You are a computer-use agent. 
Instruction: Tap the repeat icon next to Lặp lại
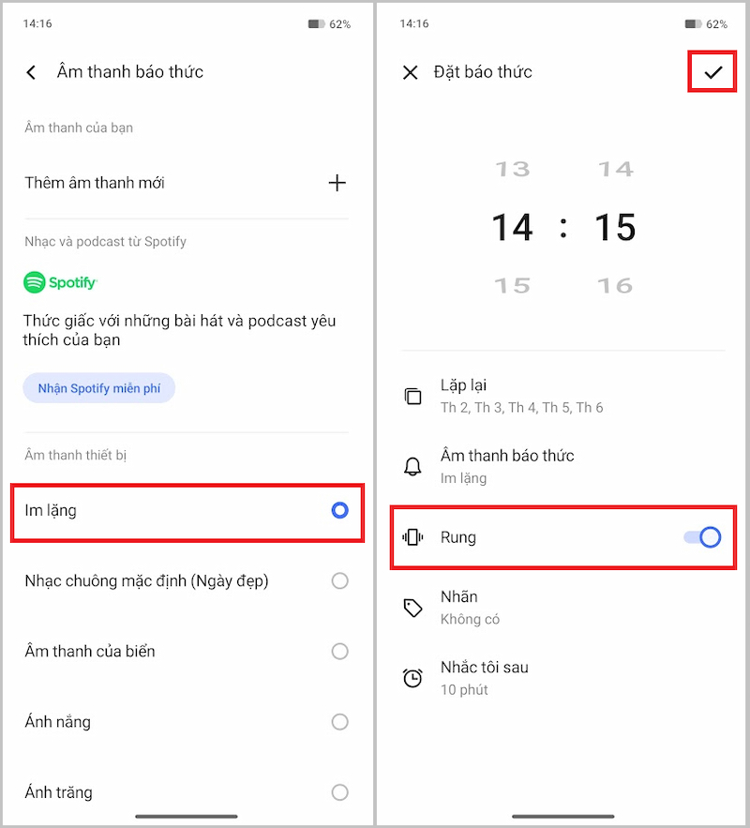click(x=412, y=396)
